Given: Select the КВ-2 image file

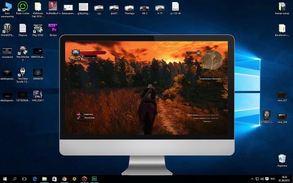Looking at the screenshot, I should [x=144, y=10].
